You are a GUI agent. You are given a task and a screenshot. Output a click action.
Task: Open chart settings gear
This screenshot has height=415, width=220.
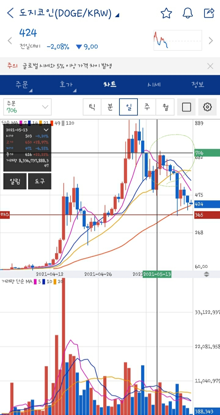pos(207,107)
